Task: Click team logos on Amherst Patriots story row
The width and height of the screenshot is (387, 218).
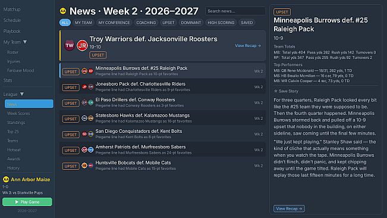Action: click(87, 150)
